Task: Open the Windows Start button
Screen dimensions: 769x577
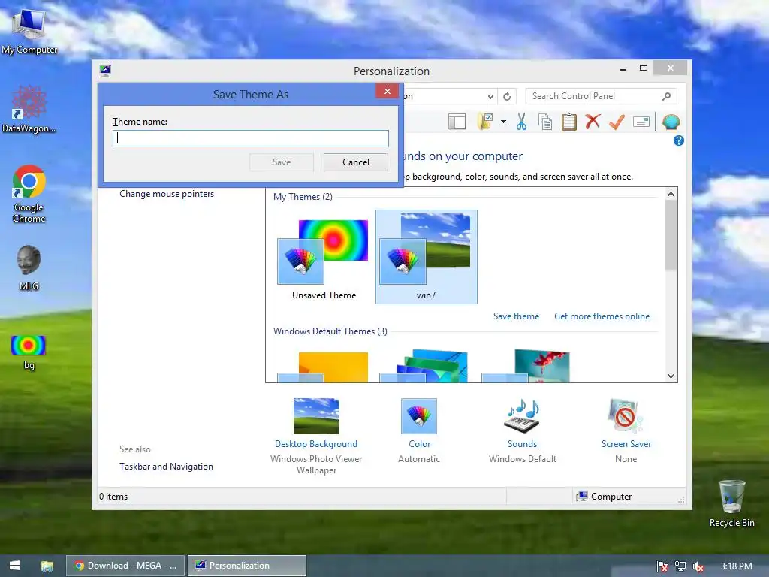Action: pos(15,565)
